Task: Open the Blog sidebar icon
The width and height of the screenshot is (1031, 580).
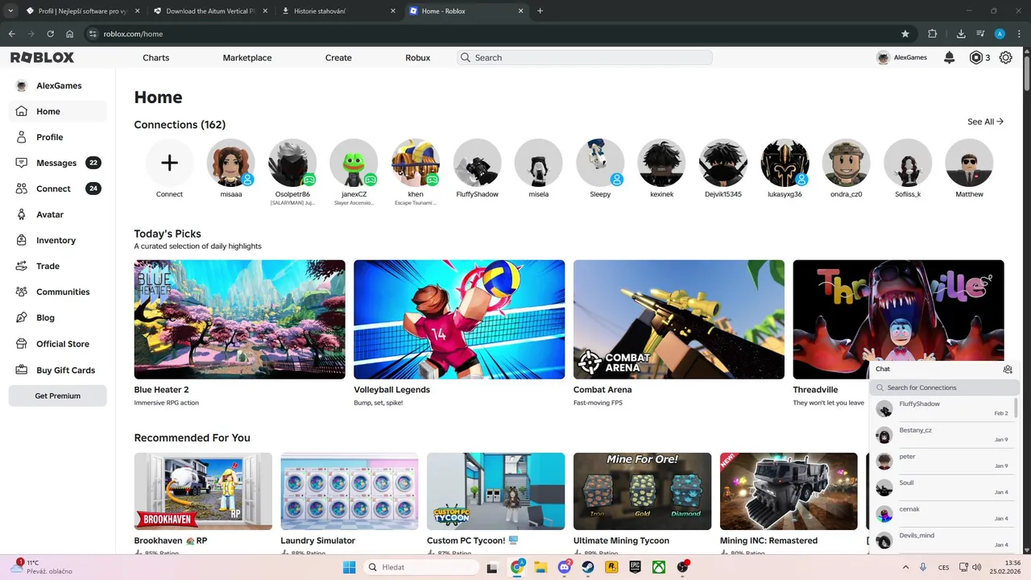Action: coord(22,317)
